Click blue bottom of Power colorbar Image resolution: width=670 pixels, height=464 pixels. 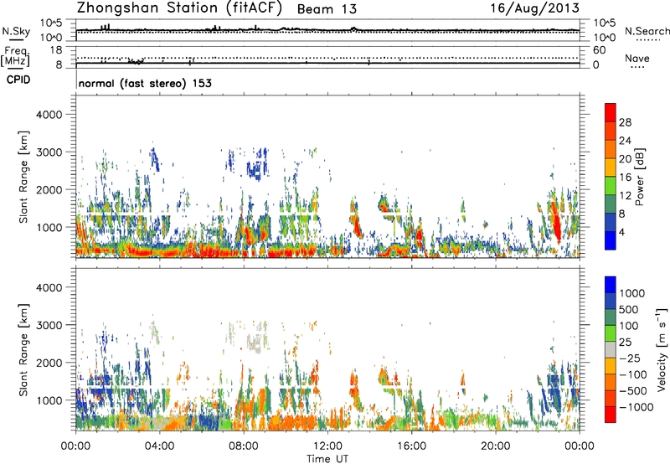611,240
